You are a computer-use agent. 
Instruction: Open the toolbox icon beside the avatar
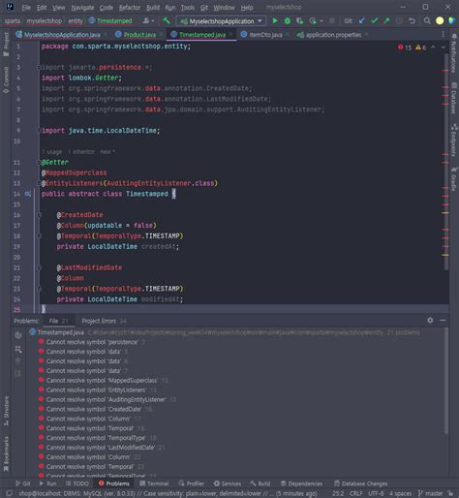coord(452,21)
